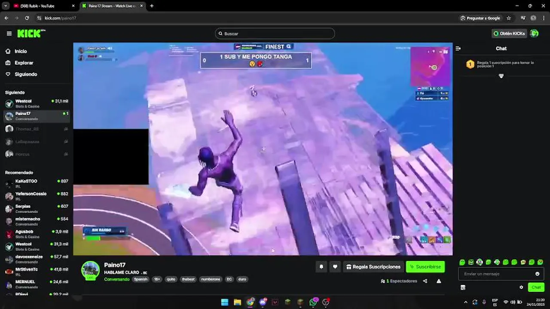Screen dimensions: 550x309
Task: Click the green Suscribirse button
Action: pos(425,267)
